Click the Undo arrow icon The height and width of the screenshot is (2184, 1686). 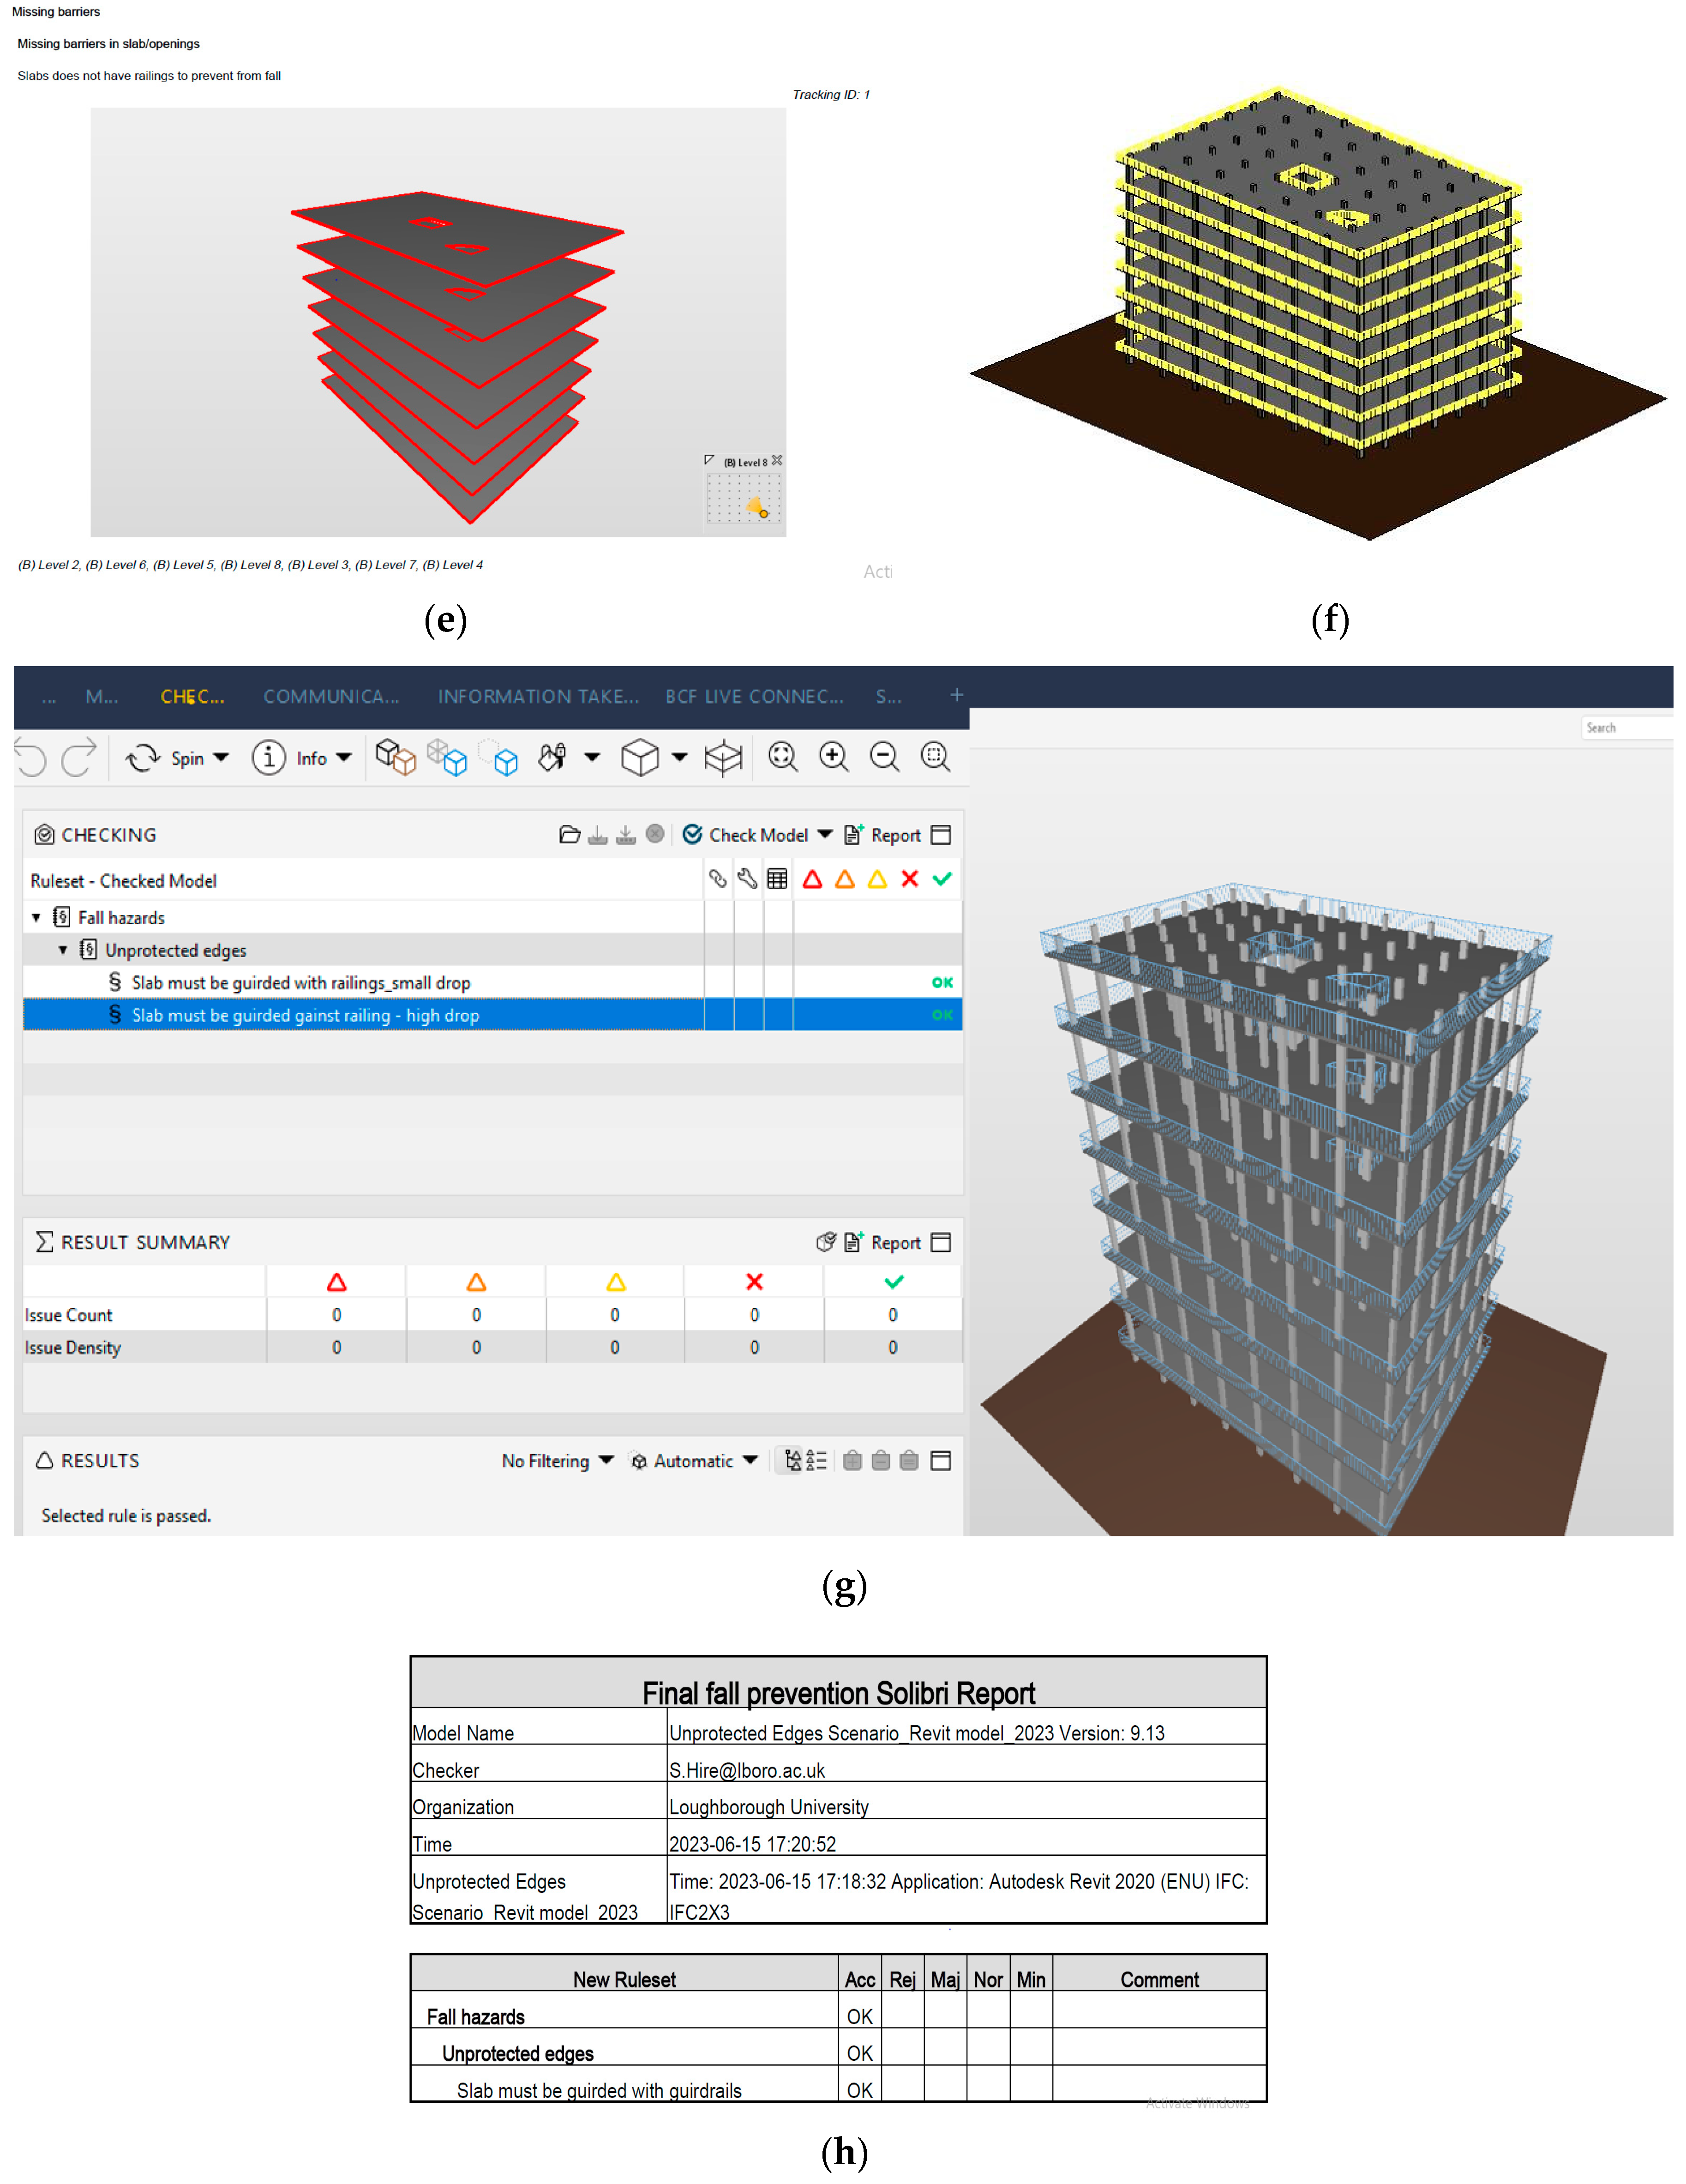coord(31,758)
